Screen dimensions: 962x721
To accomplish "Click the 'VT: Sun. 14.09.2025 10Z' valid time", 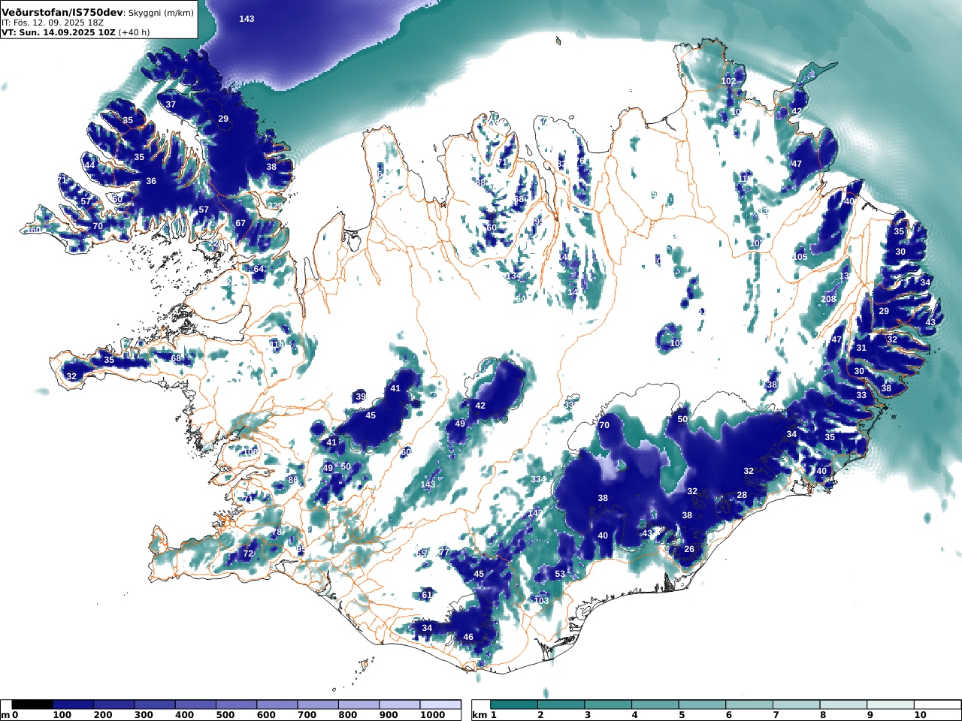I will pos(58,32).
